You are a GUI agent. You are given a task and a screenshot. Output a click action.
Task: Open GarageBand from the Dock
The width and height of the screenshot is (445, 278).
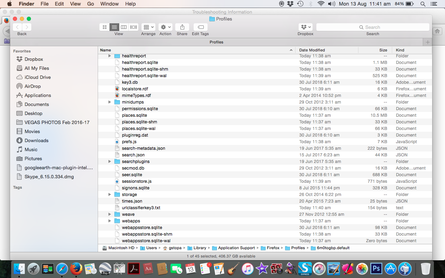[233, 269]
